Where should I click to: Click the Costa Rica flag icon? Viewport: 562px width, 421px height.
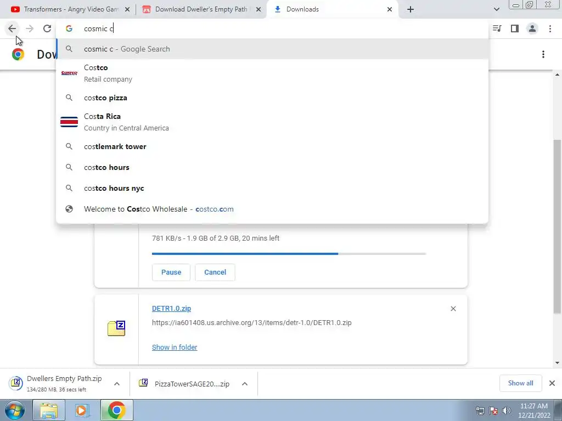point(69,122)
